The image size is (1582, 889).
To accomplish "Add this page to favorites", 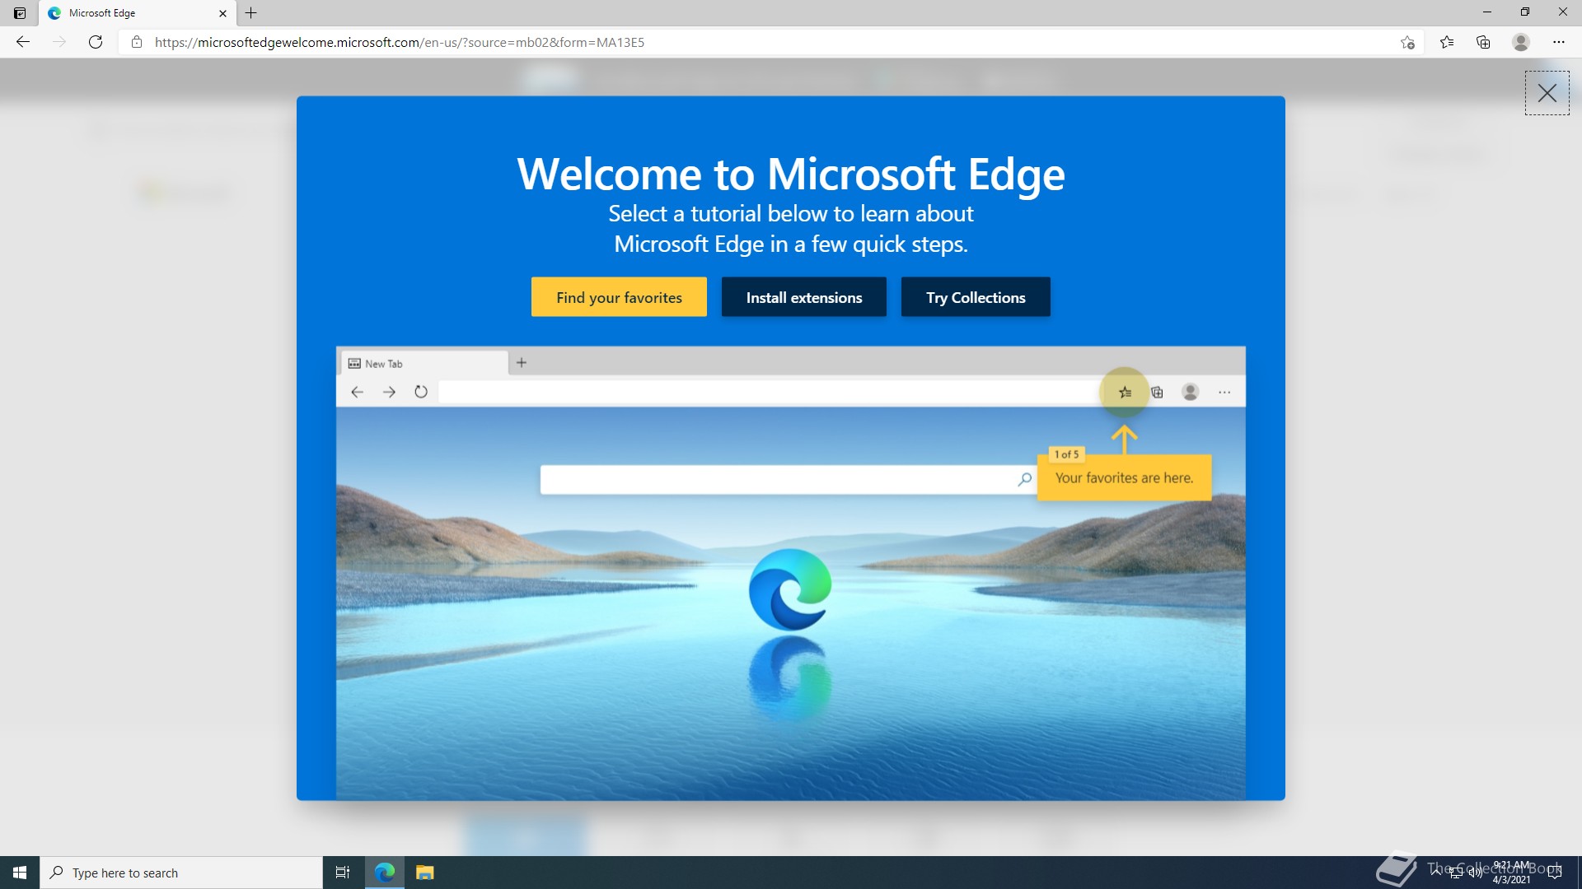I will (1407, 42).
